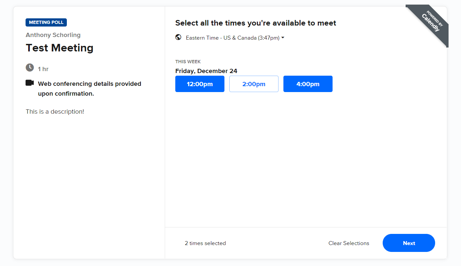461x266 pixels.
Task: Click Clear Selections link
Action: tap(349, 243)
